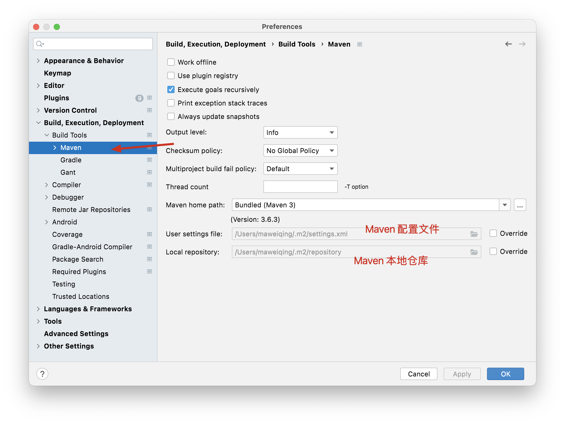This screenshot has width=565, height=424.
Task: Click the Maven home path browse button
Action: (x=520, y=205)
